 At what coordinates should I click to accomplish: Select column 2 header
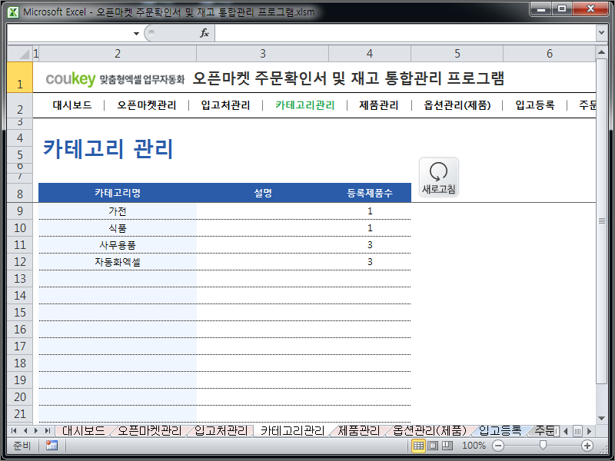pyautogui.click(x=118, y=53)
